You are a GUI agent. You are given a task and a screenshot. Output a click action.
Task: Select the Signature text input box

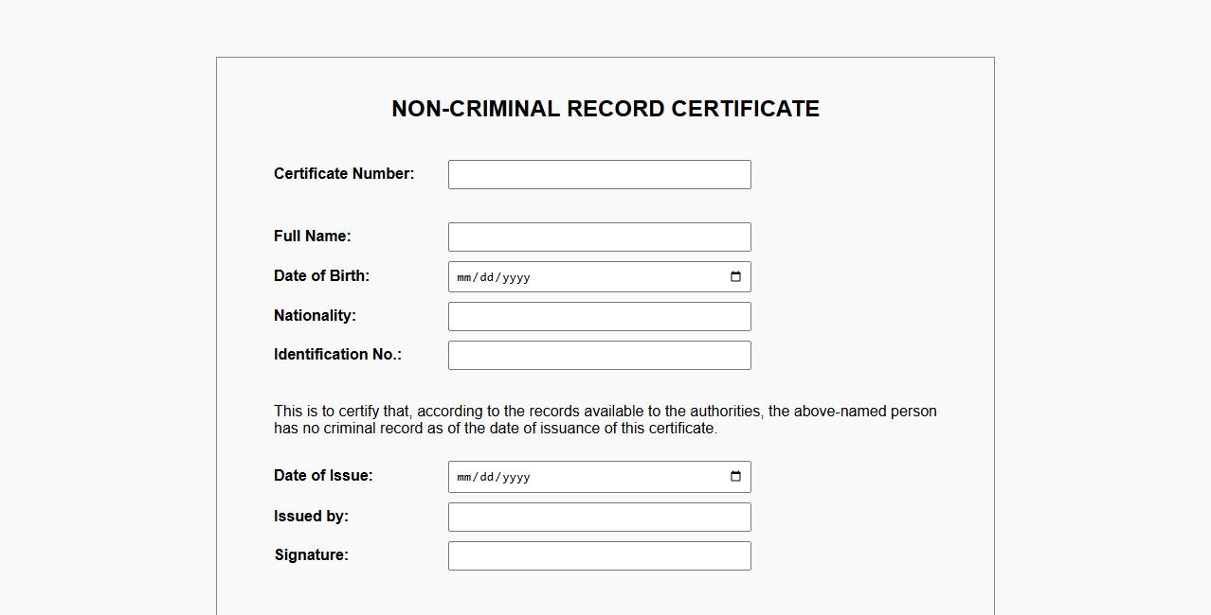pyautogui.click(x=599, y=556)
